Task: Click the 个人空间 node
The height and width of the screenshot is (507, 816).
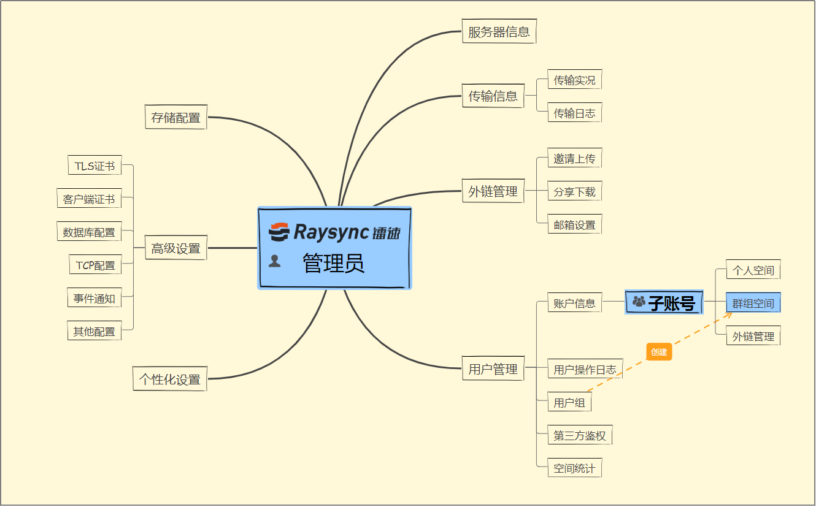Action: click(753, 270)
